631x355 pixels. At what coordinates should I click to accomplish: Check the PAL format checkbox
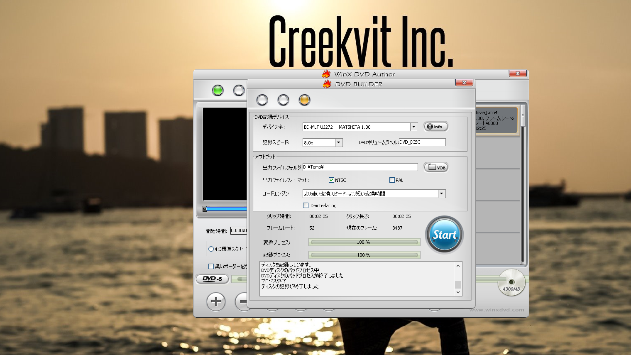pyautogui.click(x=392, y=180)
